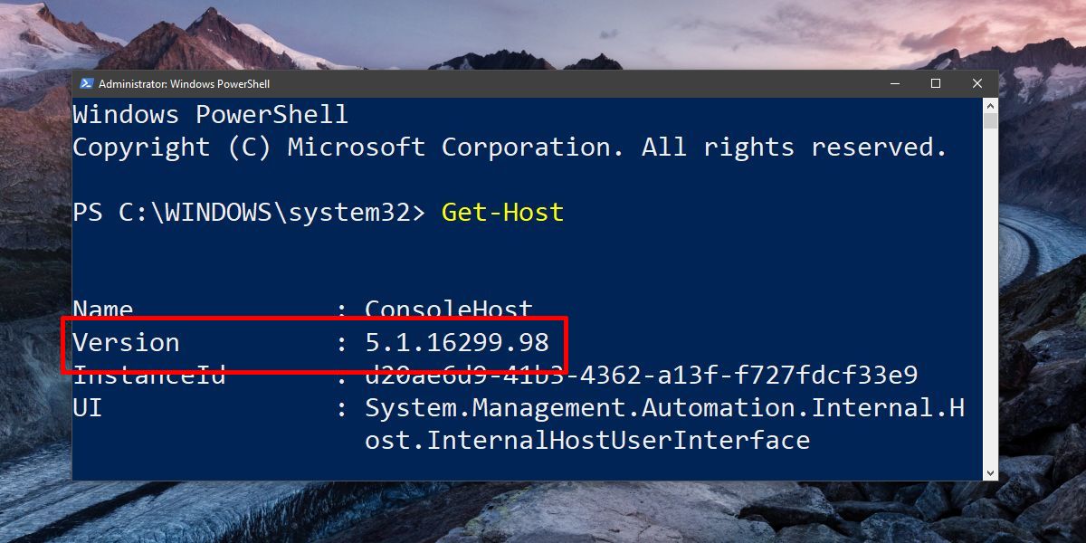Click the scrollbar up arrow
Viewport: 1086px width, 543px height.
click(990, 106)
